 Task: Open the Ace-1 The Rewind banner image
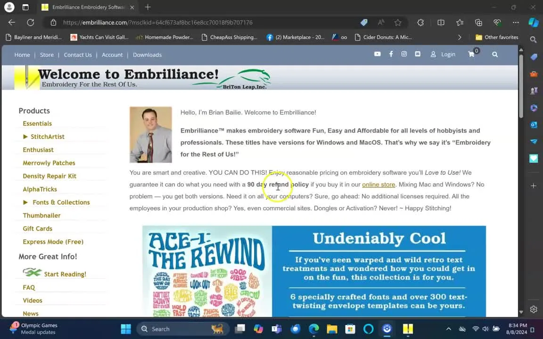pyautogui.click(x=207, y=272)
